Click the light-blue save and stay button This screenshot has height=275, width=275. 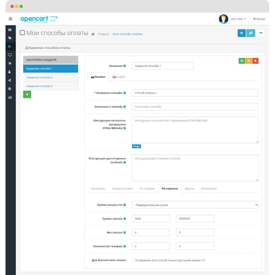(251, 33)
